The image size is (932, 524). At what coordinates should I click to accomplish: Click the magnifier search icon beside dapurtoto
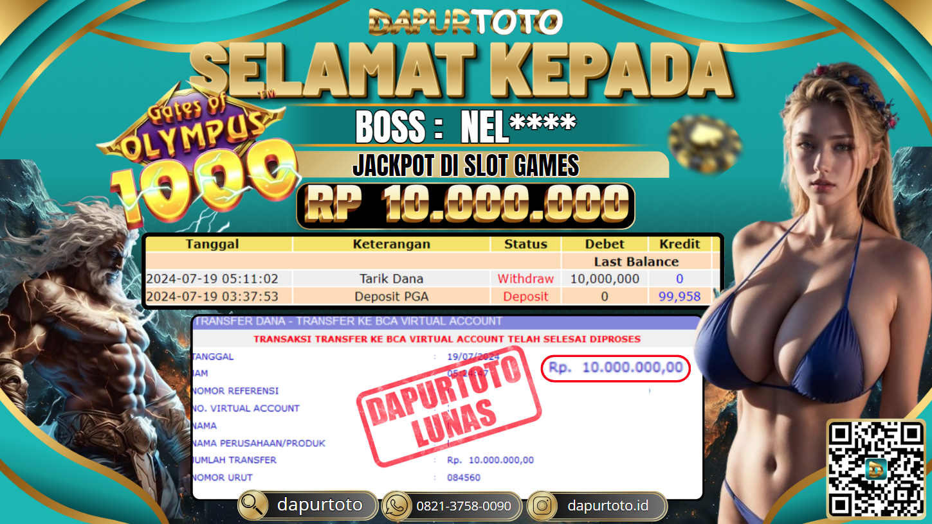pos(253,505)
